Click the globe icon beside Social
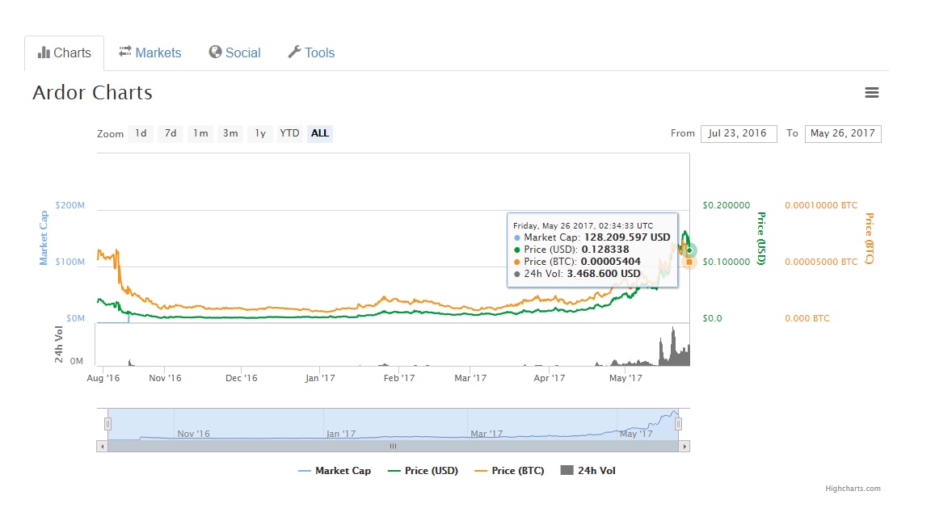Image resolution: width=935 pixels, height=508 pixels. click(215, 52)
